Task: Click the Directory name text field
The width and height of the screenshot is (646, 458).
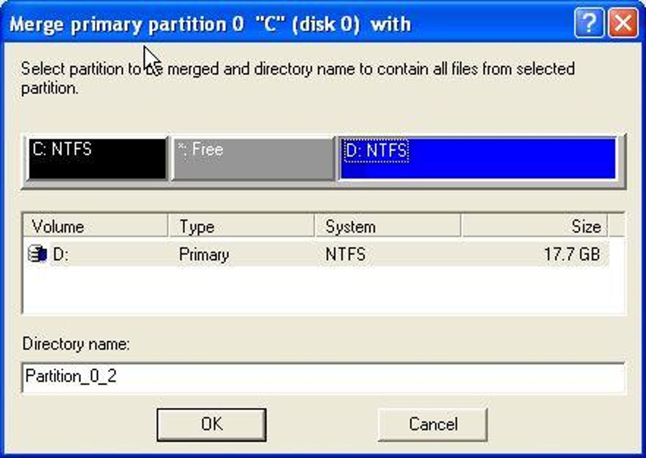Action: click(x=323, y=376)
